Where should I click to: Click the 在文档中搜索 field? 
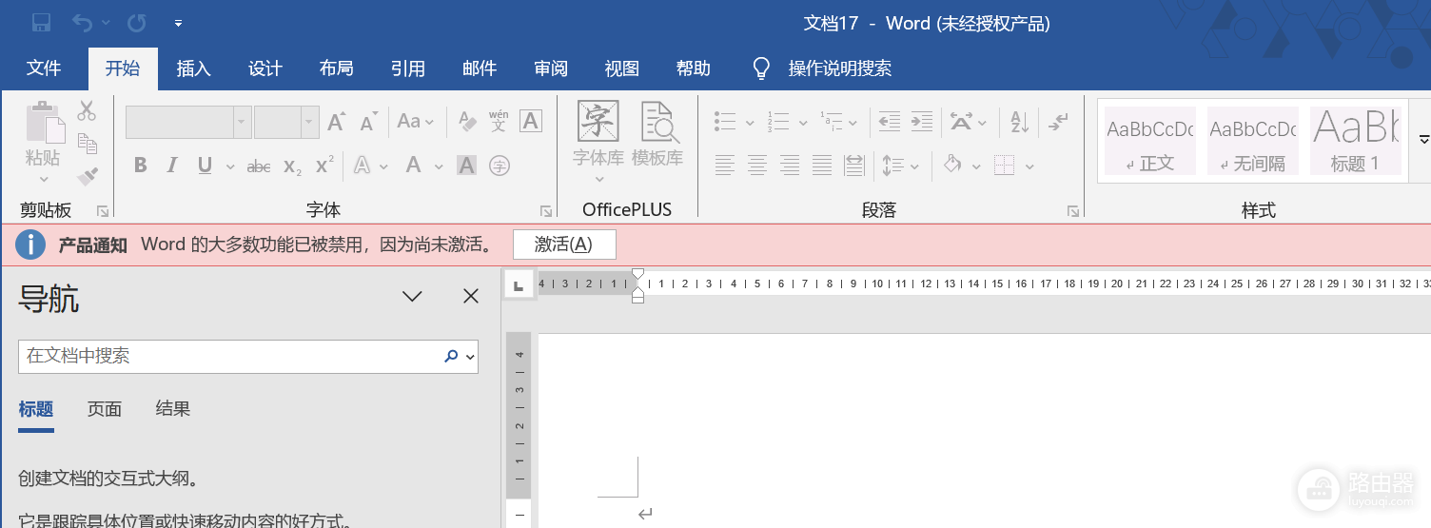pos(248,357)
